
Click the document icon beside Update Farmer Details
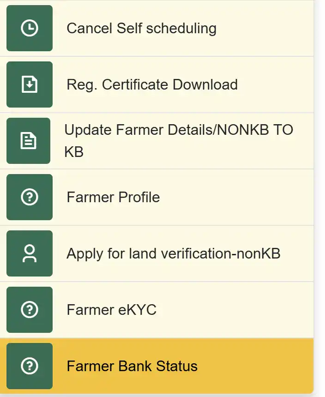(28, 141)
